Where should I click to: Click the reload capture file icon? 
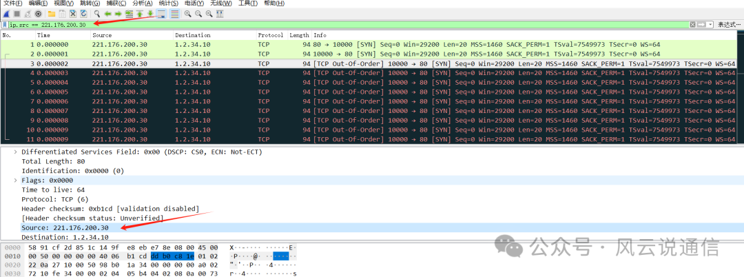84,14
